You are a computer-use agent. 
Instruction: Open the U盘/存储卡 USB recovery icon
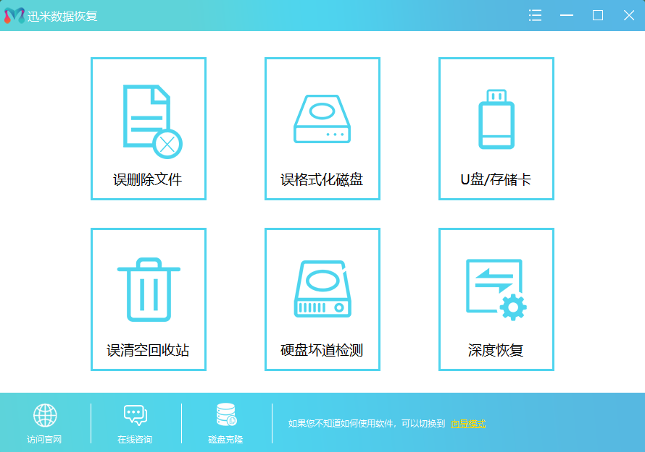tap(496, 118)
